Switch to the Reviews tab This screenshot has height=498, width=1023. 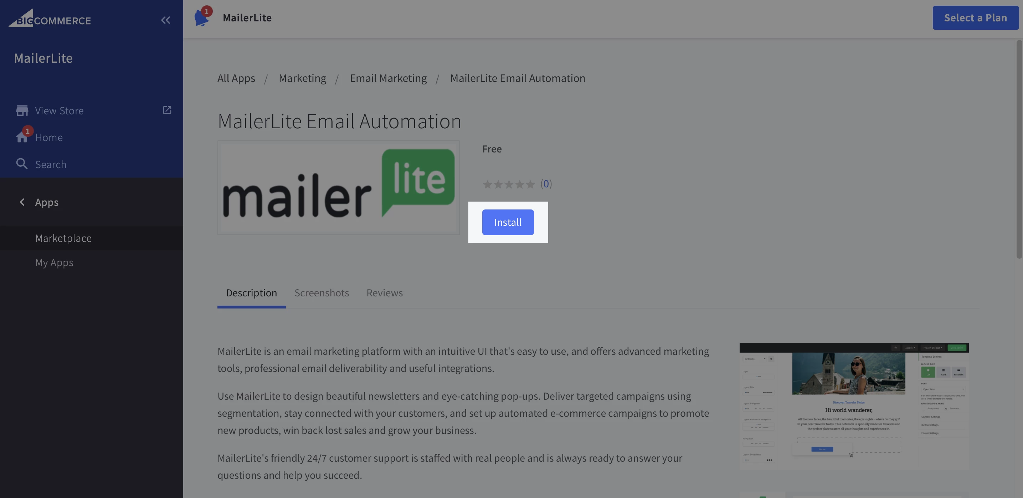(x=384, y=293)
